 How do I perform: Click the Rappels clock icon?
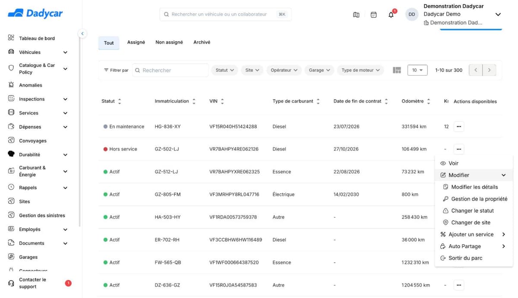pos(11,187)
